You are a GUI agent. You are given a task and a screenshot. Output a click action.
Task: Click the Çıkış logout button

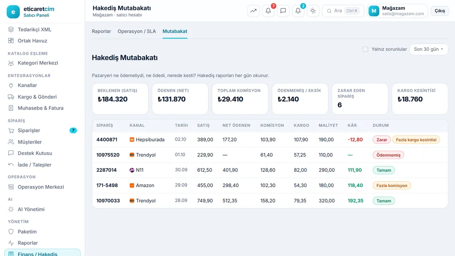440,11
